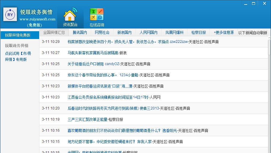
Task: Click the timestamp 3-11 10:16
Action: pyautogui.click(x=51, y=130)
